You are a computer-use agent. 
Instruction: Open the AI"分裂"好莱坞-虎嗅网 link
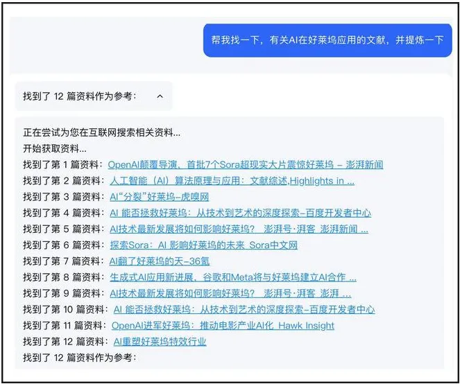(160, 197)
